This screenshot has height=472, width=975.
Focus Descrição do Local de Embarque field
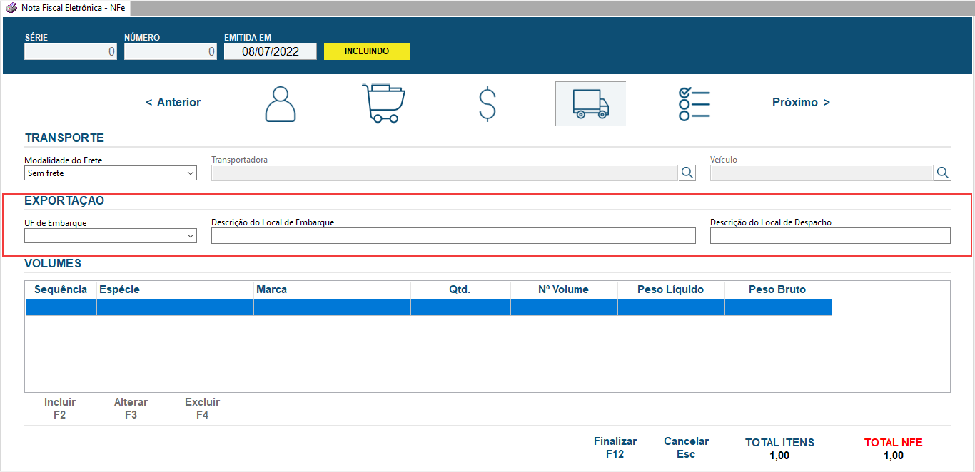[x=453, y=235]
